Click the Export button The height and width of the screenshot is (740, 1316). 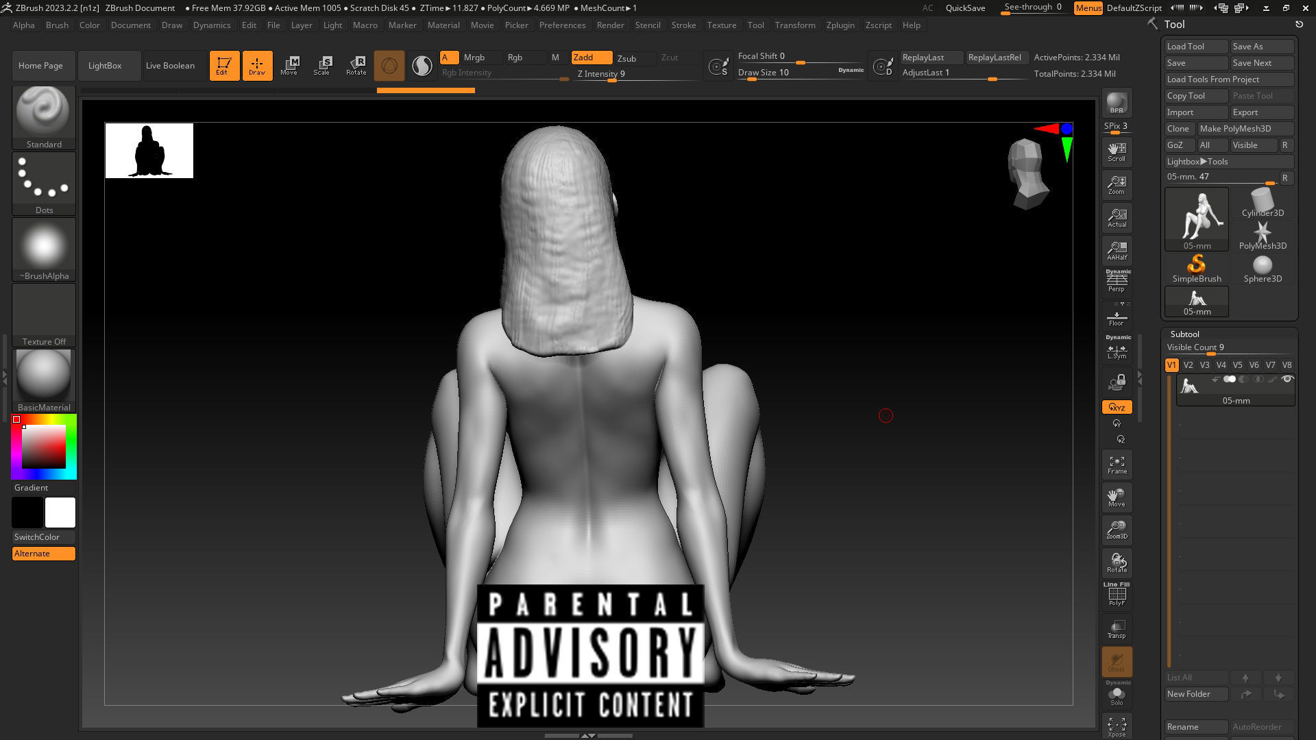(1262, 112)
